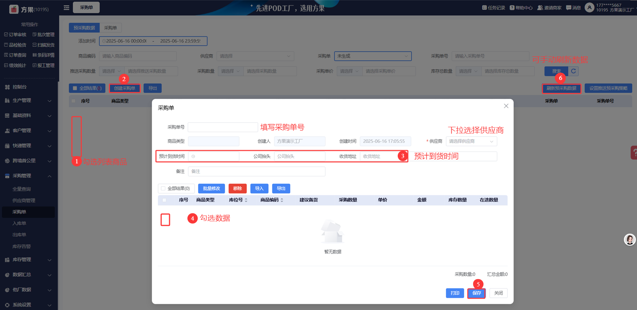Click the 保存 button in the dialog
The width and height of the screenshot is (637, 310).
[x=477, y=293]
